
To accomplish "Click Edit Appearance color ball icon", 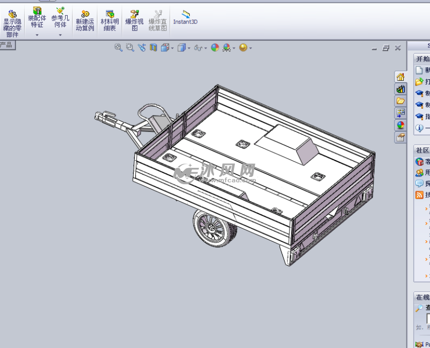I will click(x=215, y=48).
